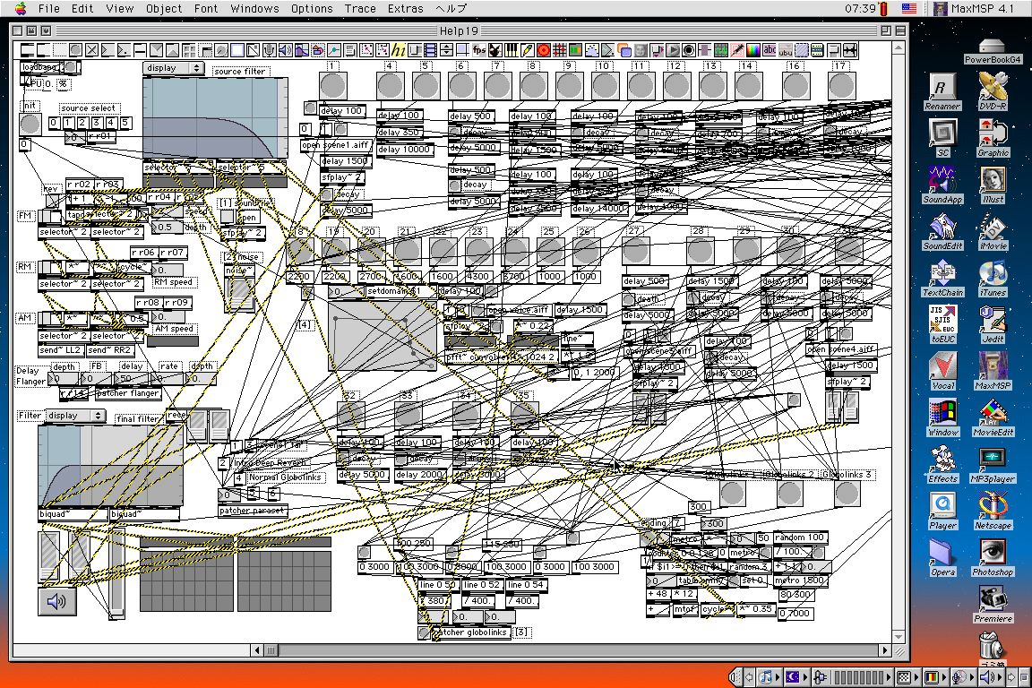
Task: Click the depth number box showing 0.5
Action: tap(168, 228)
